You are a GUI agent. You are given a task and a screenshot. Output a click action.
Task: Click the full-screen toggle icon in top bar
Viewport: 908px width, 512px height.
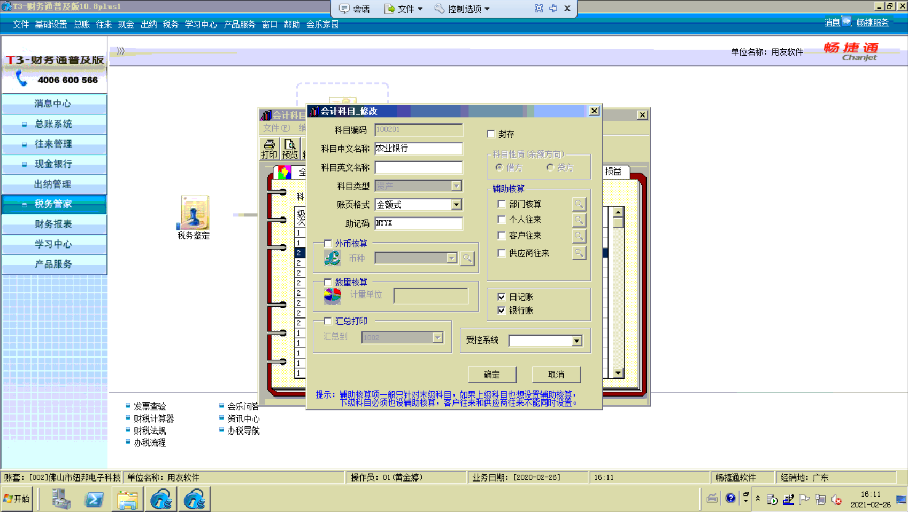pos(538,9)
